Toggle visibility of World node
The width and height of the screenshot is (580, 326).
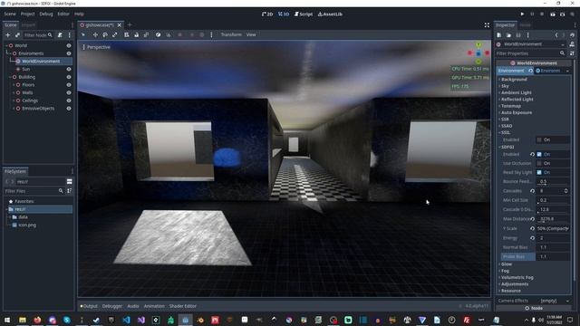[x=69, y=45]
